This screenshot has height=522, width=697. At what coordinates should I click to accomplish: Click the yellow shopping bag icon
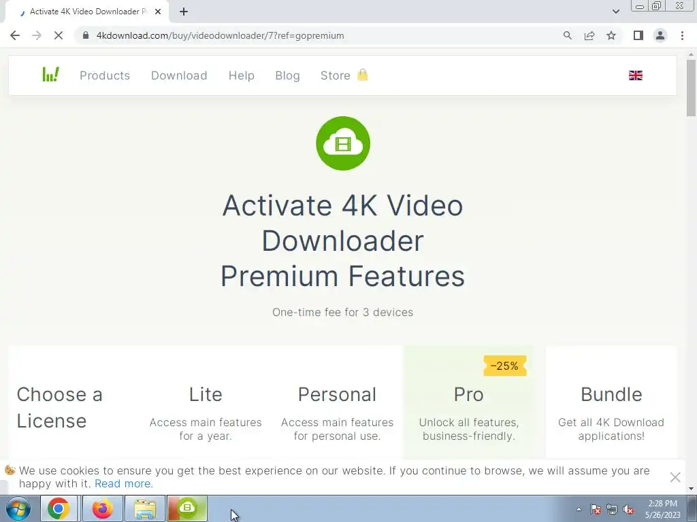[363, 75]
